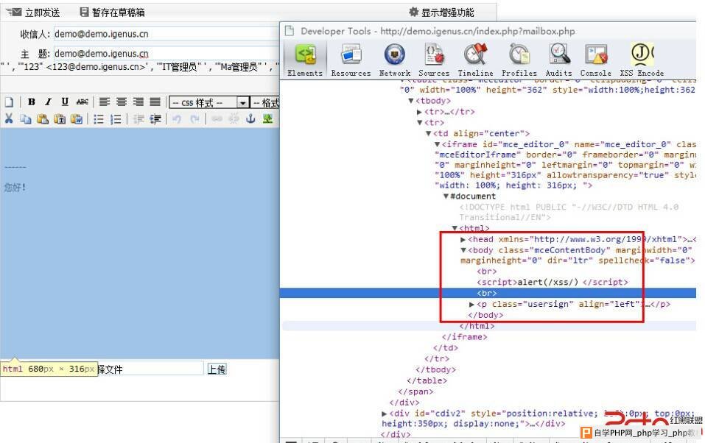Select the highlighted br node row
The image size is (705, 443).
point(488,293)
